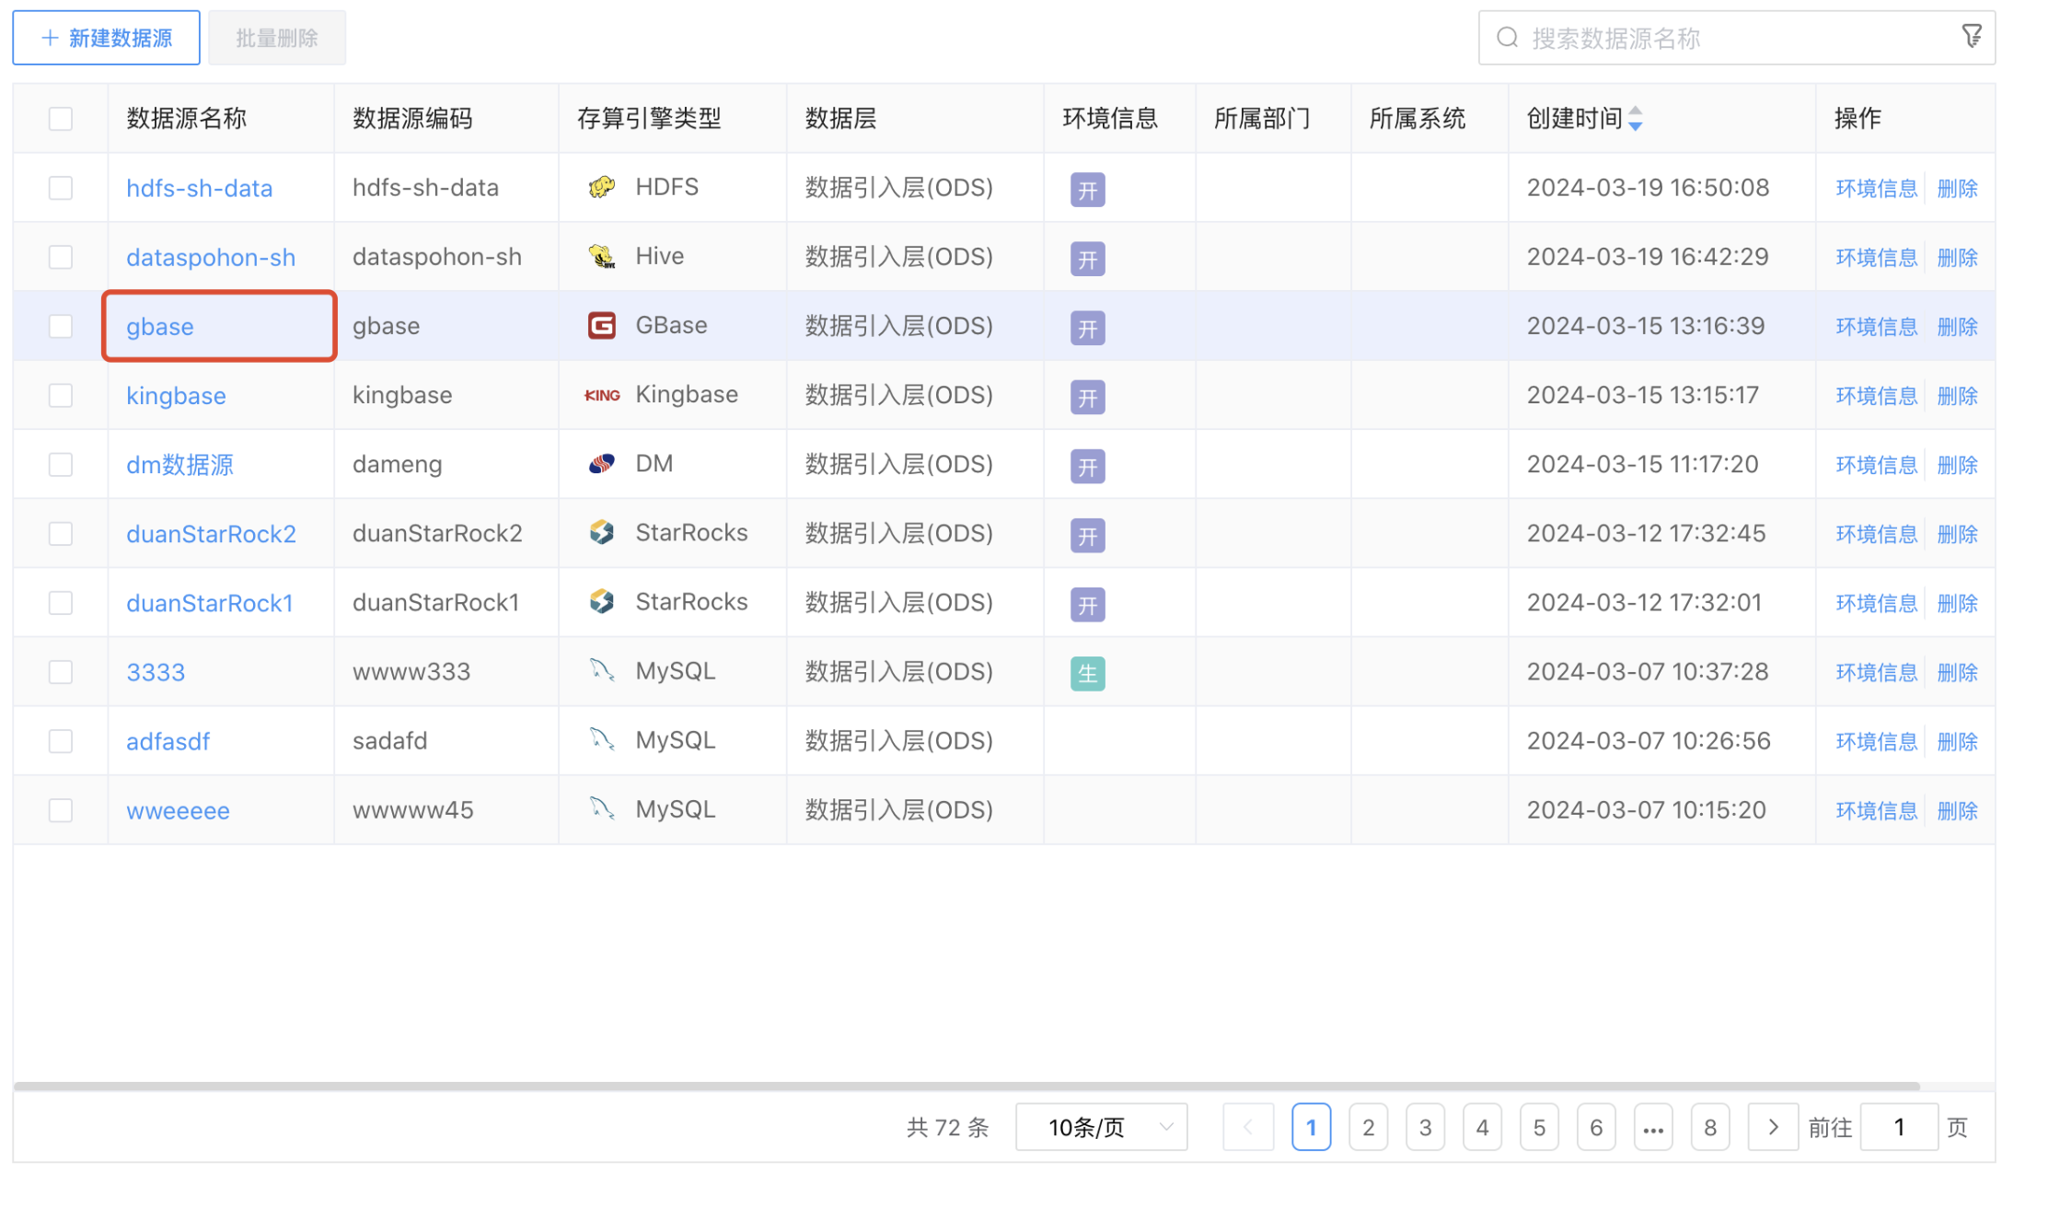Click the StarRocks icon beside duanStarRock2
The height and width of the screenshot is (1208, 2060).
coord(601,532)
